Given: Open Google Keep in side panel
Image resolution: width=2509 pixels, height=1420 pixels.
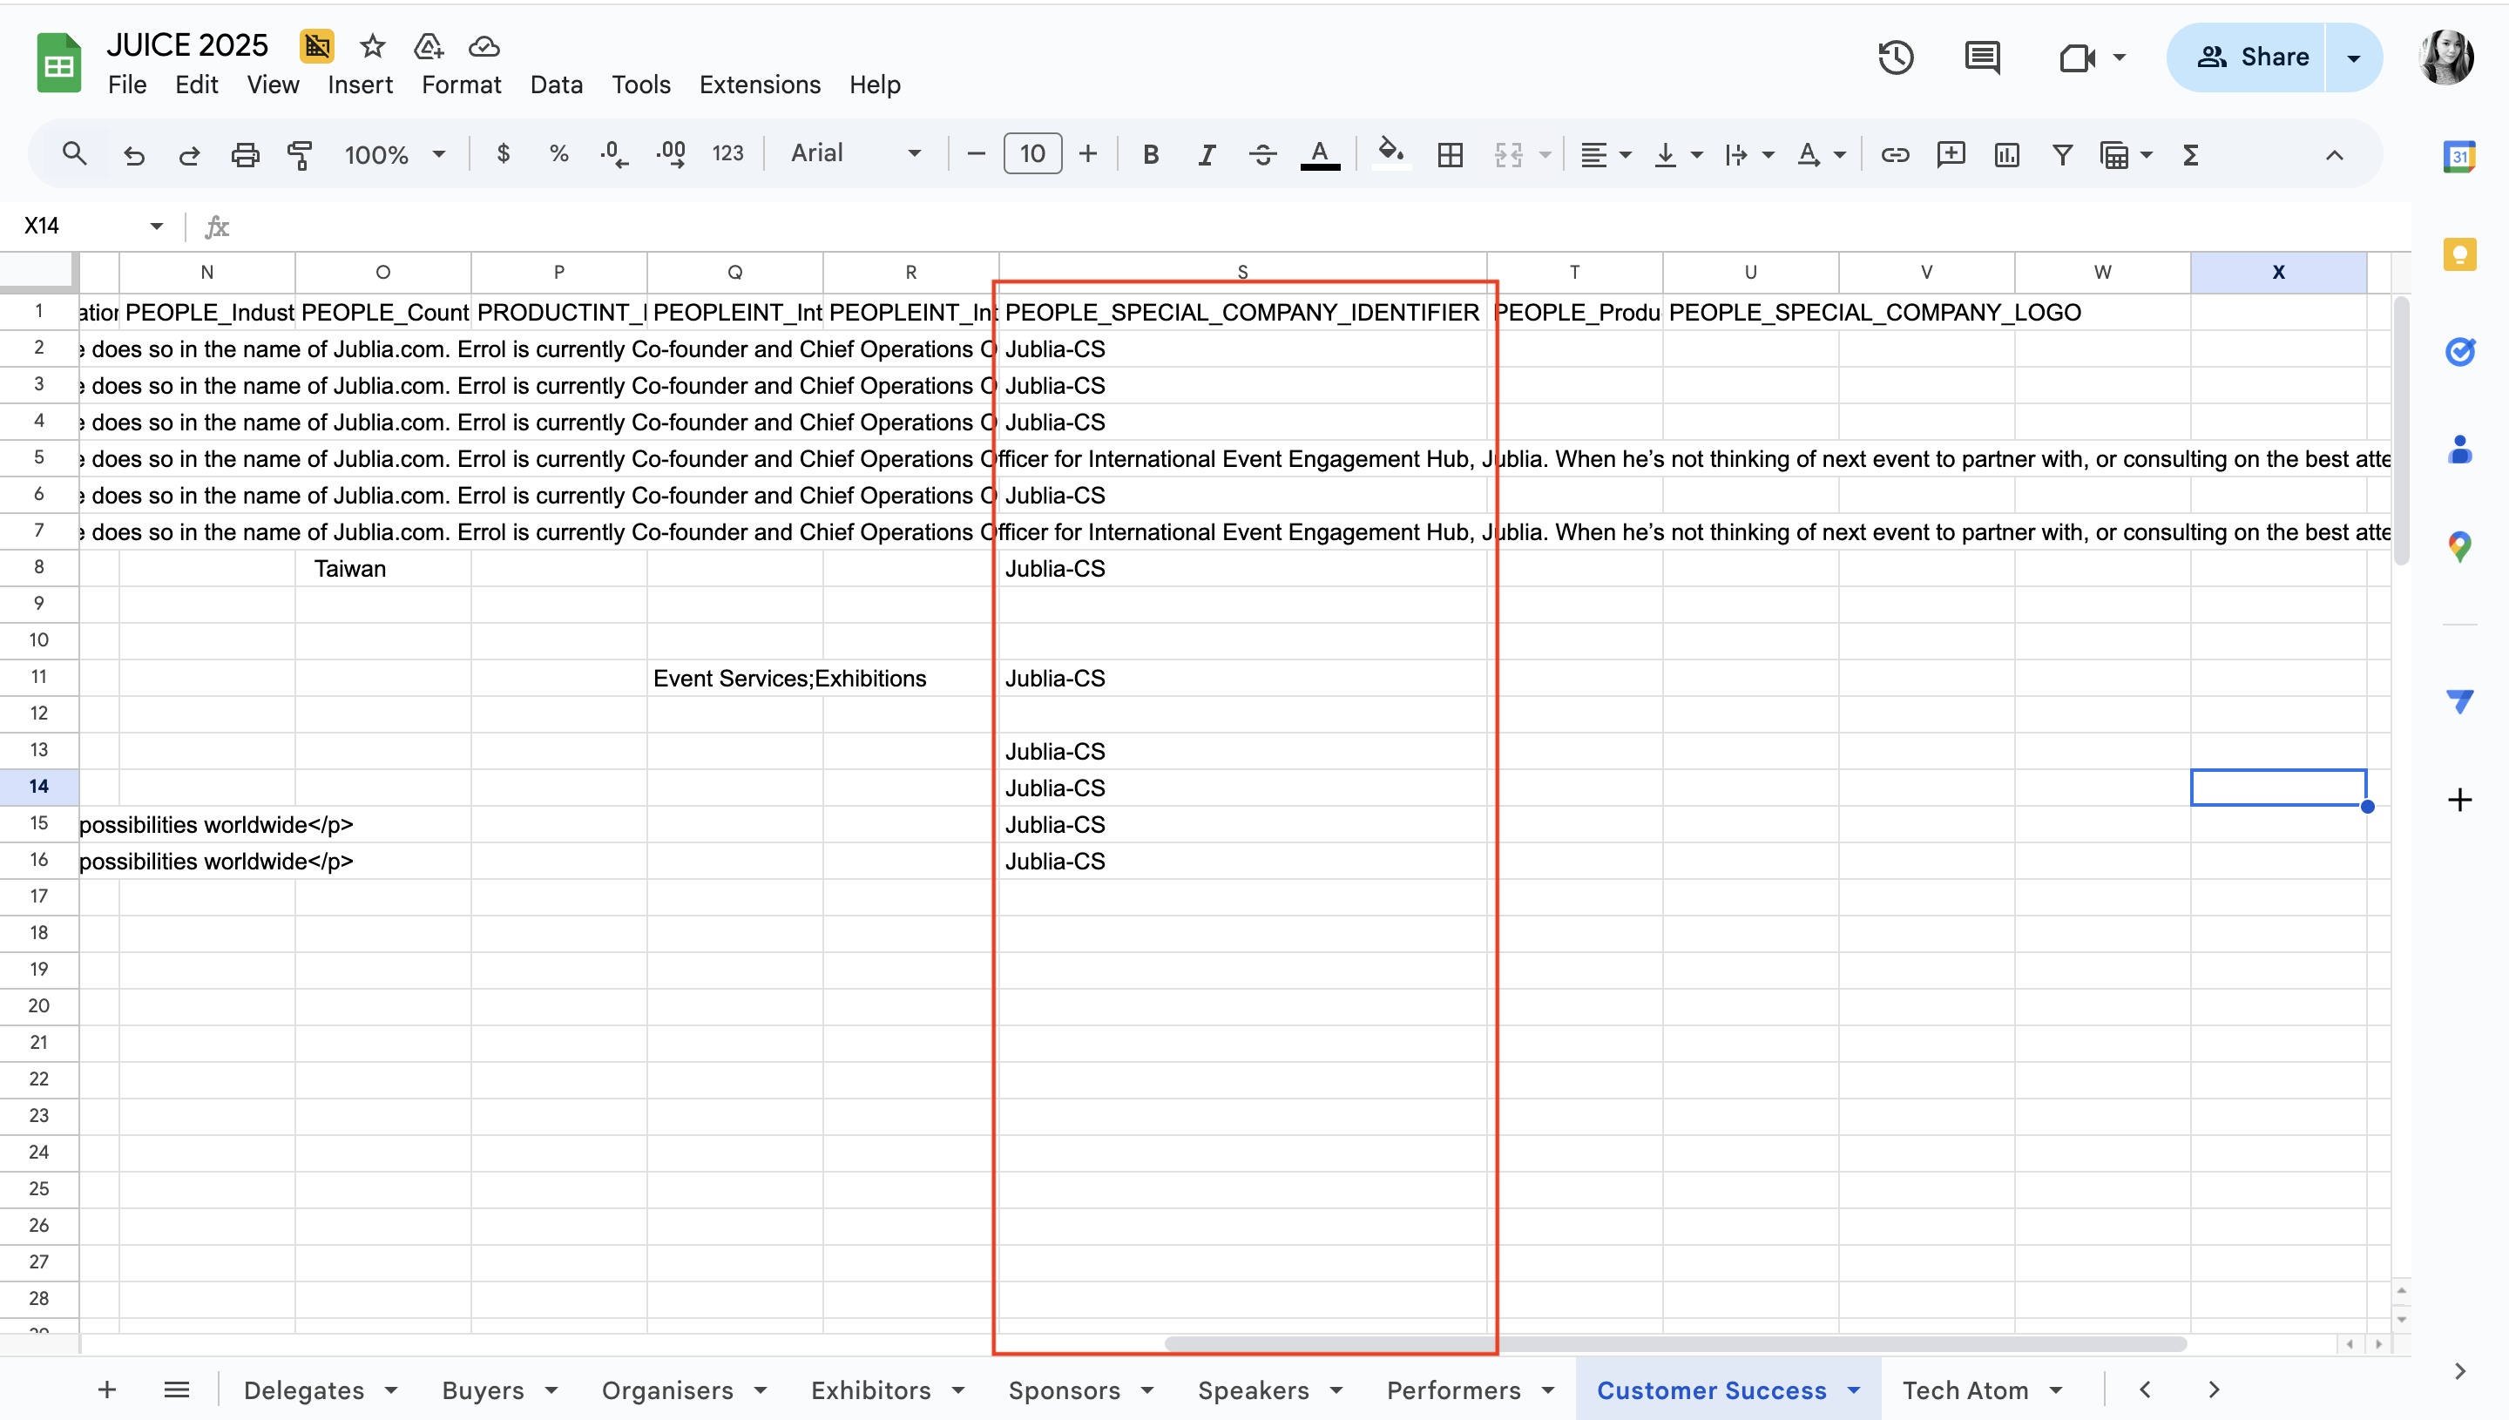Looking at the screenshot, I should [2459, 254].
